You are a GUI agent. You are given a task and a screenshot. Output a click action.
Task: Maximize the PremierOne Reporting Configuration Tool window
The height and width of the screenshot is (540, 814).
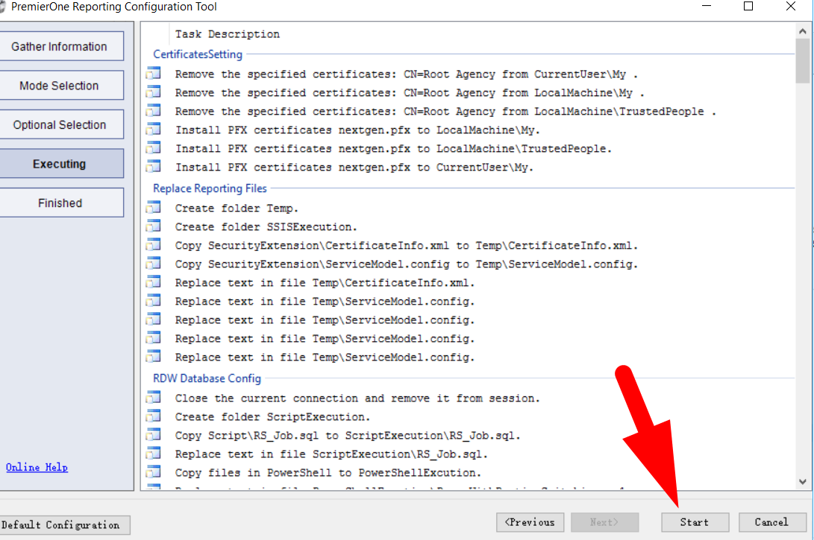coord(748,6)
